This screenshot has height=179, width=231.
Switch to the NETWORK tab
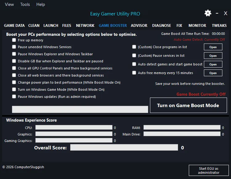pyautogui.click(x=85, y=26)
